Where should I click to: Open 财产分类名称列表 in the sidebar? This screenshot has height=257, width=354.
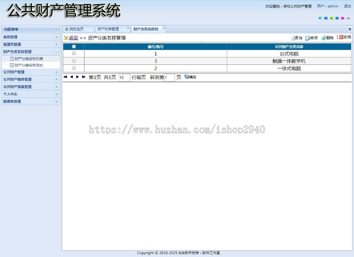(x=29, y=59)
